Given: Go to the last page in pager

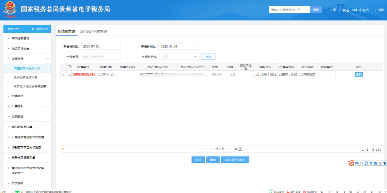Looking at the screenshot, I should click(232, 149).
